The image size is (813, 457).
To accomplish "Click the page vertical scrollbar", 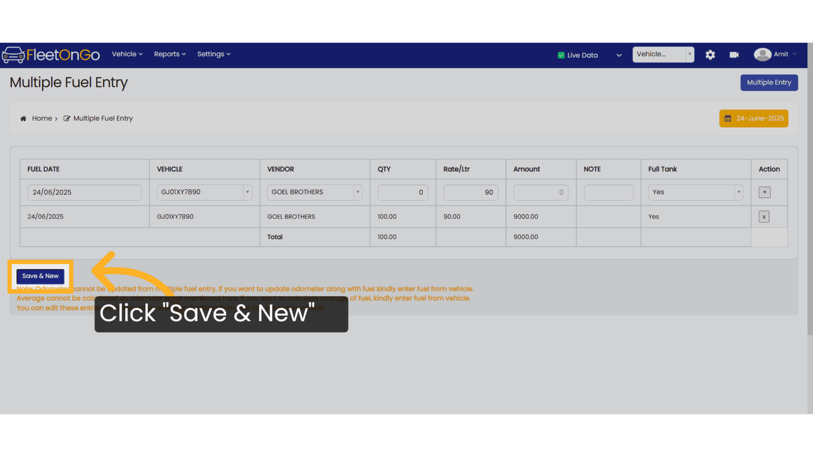I will pyautogui.click(x=810, y=188).
